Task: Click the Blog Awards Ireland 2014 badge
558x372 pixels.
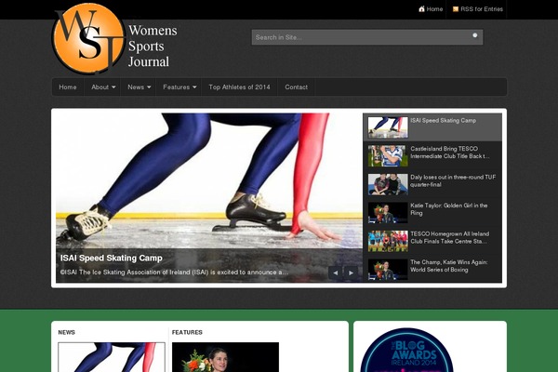Action: (406, 351)
